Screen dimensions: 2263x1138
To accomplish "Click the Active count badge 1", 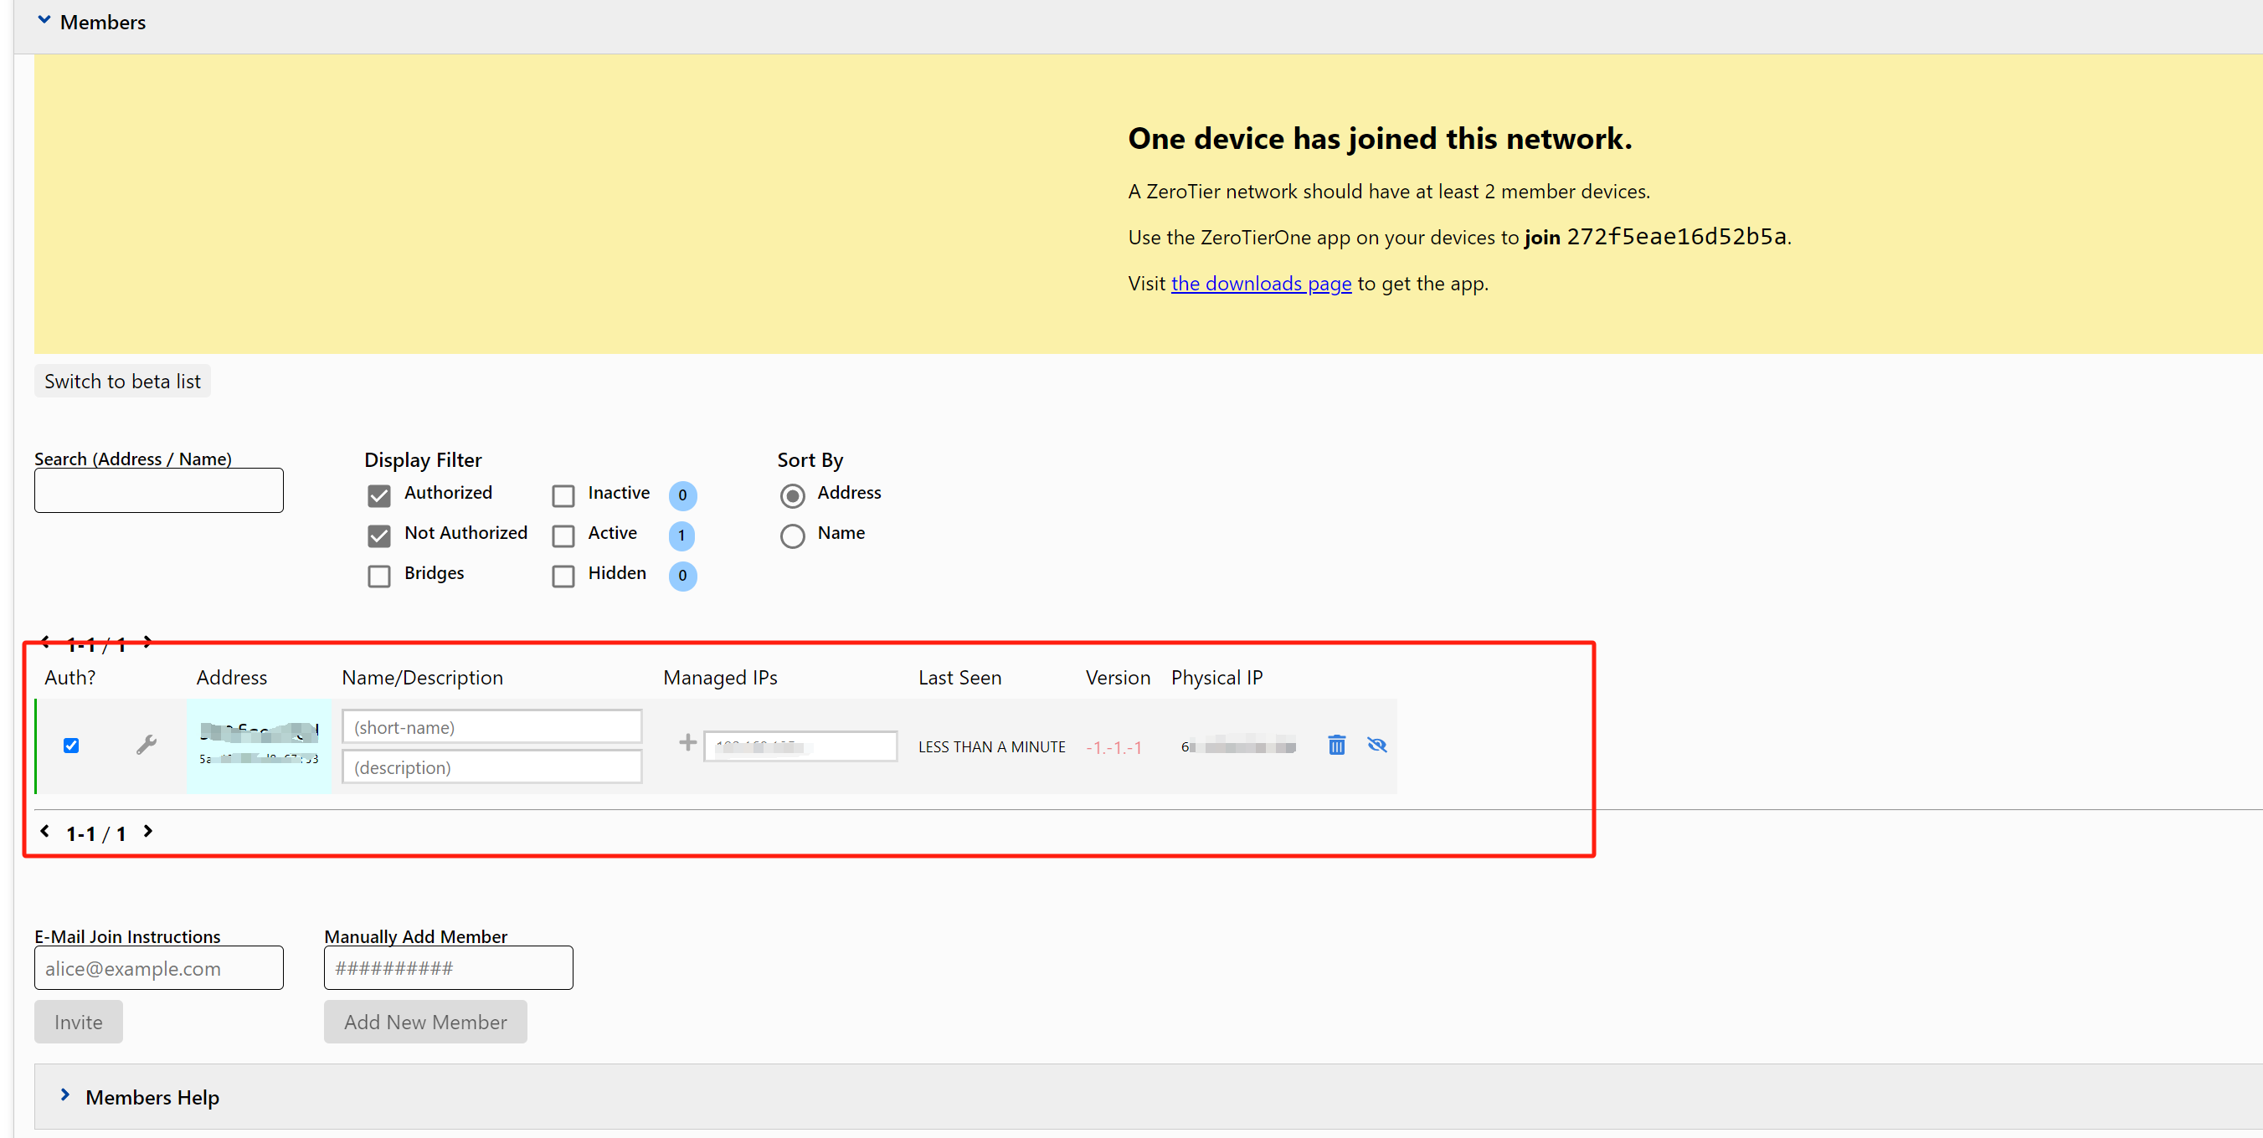I will pos(682,536).
